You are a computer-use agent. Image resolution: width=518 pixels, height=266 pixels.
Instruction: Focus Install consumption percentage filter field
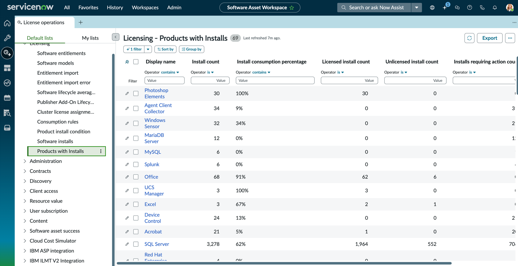[x=275, y=81]
